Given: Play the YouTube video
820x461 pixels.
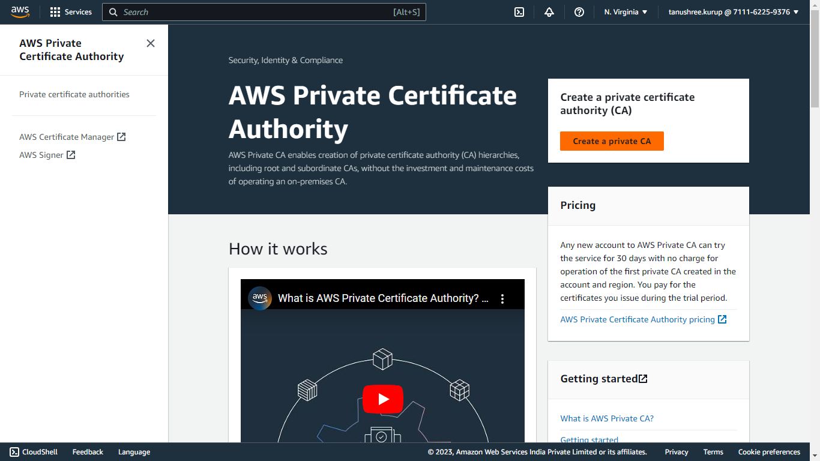Looking at the screenshot, I should 382,399.
